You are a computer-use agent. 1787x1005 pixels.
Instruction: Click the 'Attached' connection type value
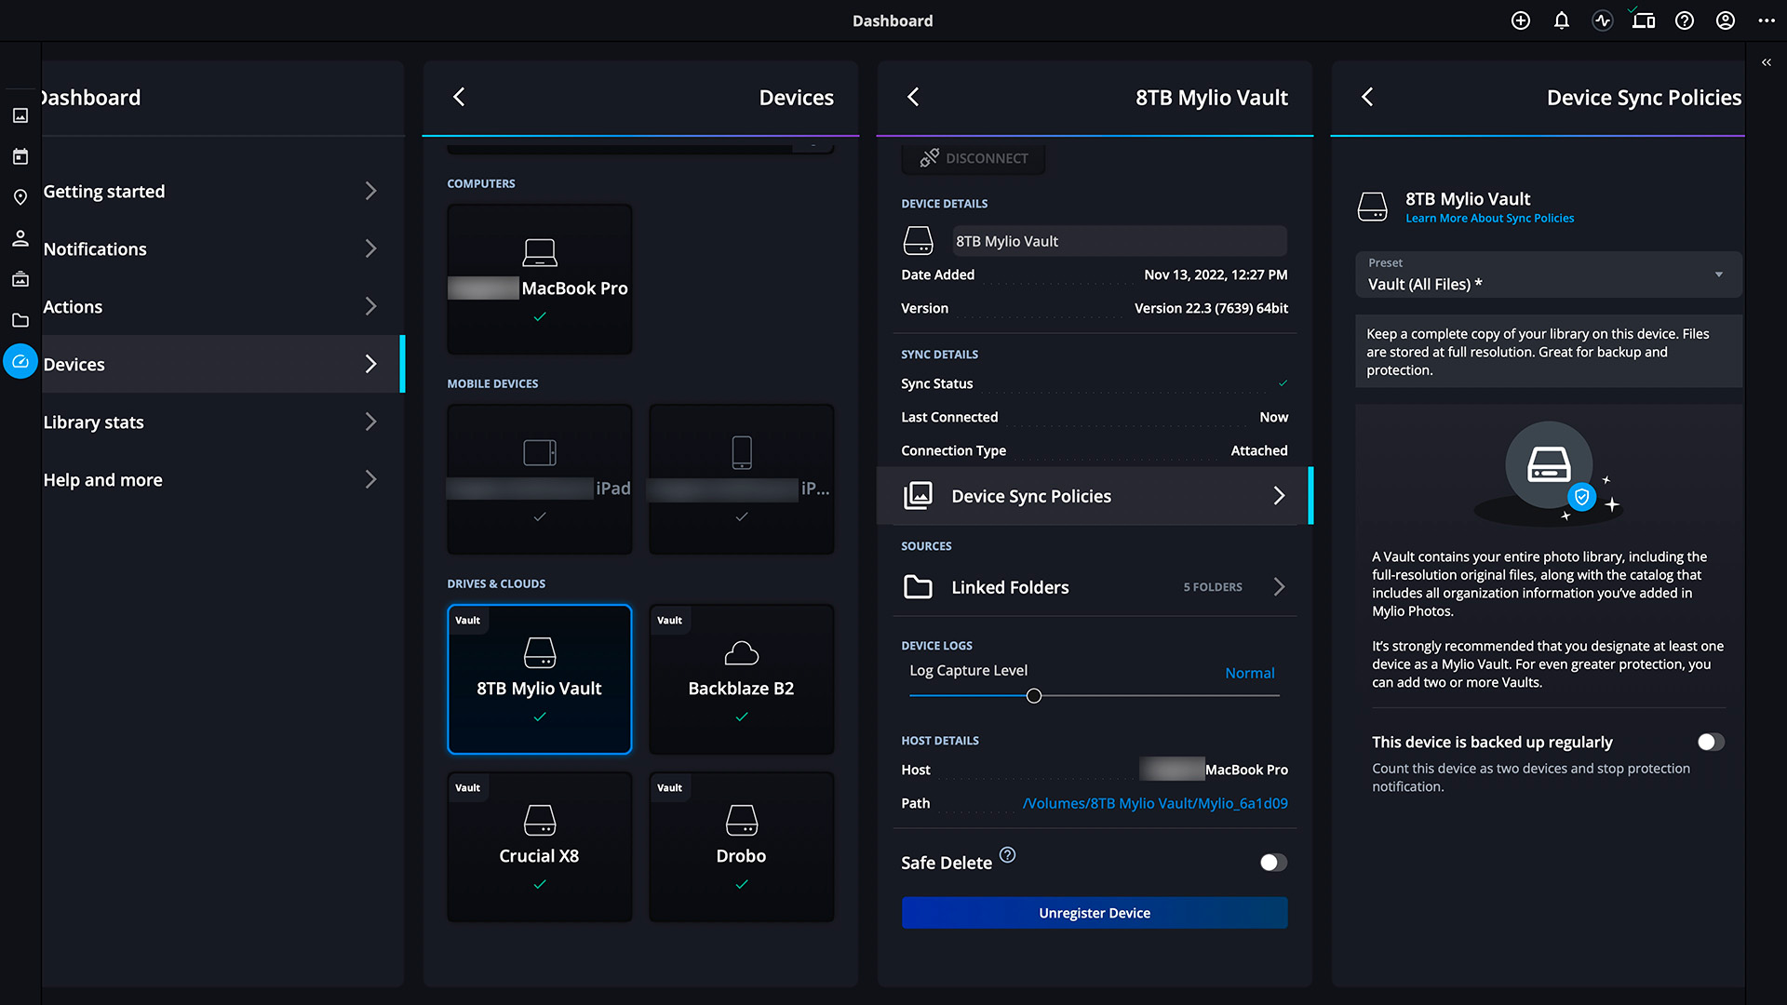point(1259,450)
